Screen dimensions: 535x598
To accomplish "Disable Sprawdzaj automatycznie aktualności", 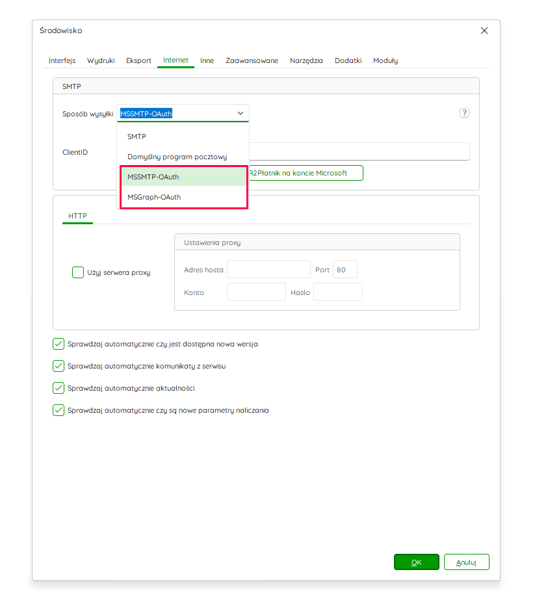I will 59,388.
